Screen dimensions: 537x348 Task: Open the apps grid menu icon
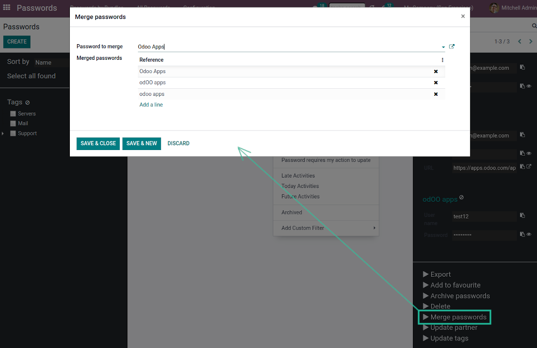click(x=7, y=7)
